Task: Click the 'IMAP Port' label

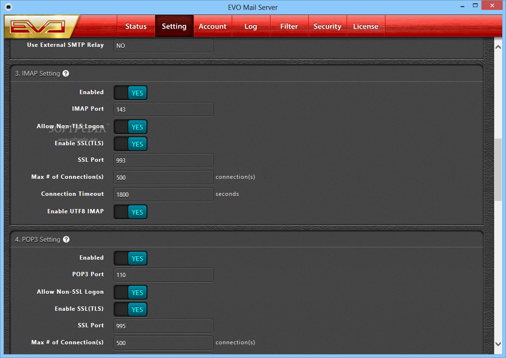Action: (x=88, y=109)
